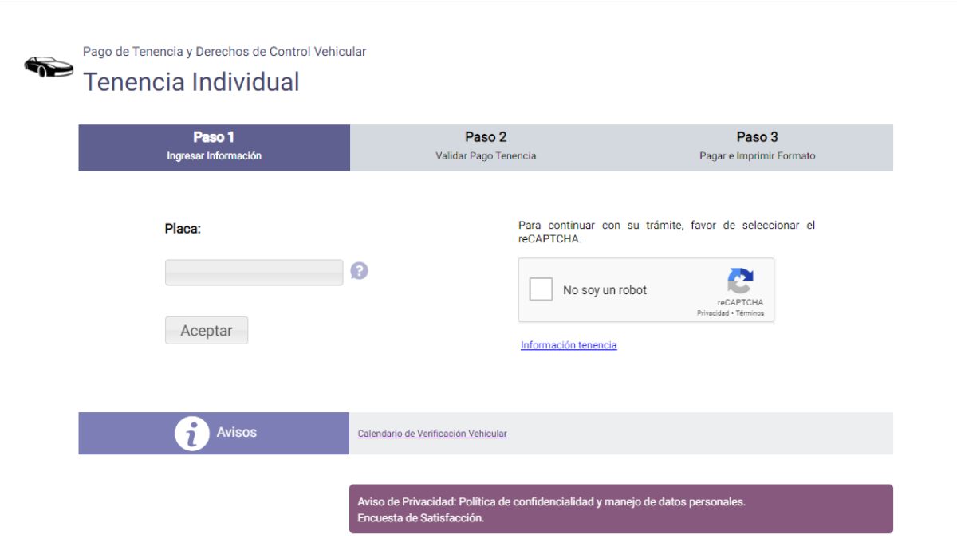The height and width of the screenshot is (558, 957).
Task: Click the Para continuar con su trámite text
Action: pyautogui.click(x=667, y=232)
